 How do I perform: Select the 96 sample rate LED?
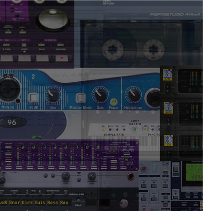[103, 129]
